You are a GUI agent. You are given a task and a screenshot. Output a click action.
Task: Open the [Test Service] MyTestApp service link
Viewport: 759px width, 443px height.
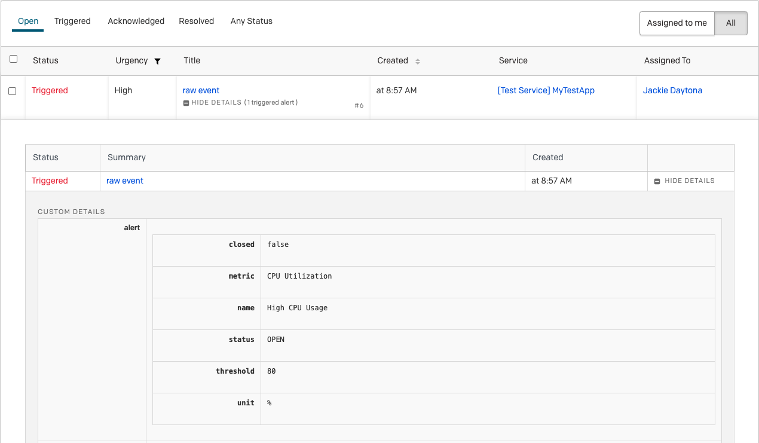[546, 90]
